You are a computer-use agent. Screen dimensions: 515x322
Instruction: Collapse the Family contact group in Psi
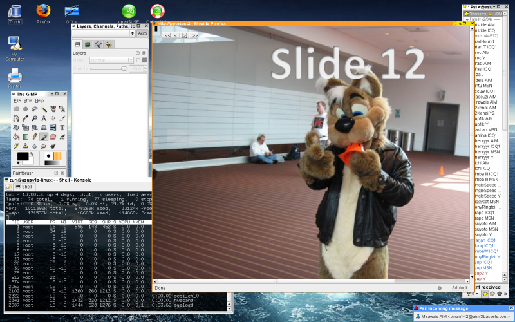(467, 20)
